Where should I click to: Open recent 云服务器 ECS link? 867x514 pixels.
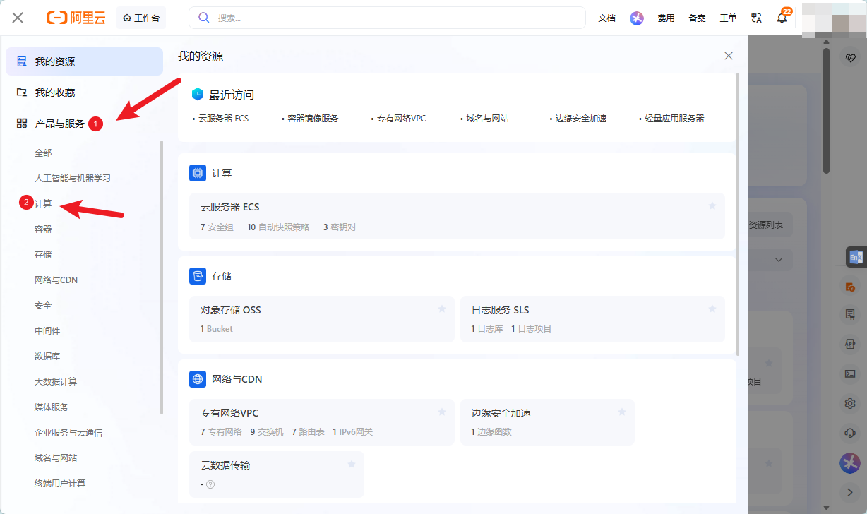point(223,118)
